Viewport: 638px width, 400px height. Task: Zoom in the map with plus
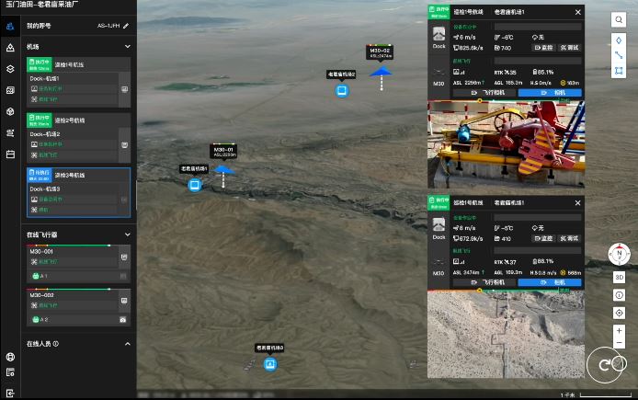(620, 330)
